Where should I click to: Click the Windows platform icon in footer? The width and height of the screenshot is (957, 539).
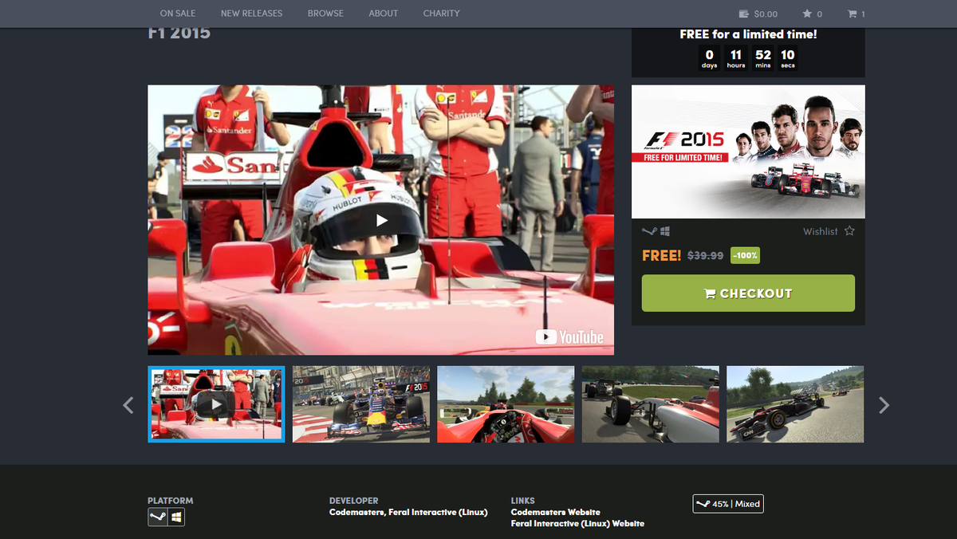pos(177,517)
